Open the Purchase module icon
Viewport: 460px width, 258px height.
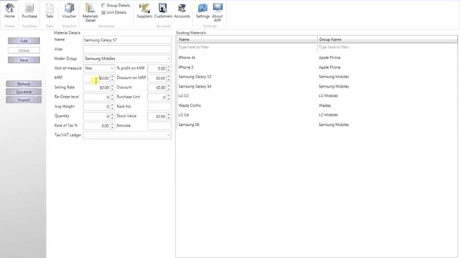(29, 11)
